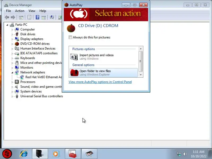Click the taskbar clock showing 1:11 AM

coord(198,154)
